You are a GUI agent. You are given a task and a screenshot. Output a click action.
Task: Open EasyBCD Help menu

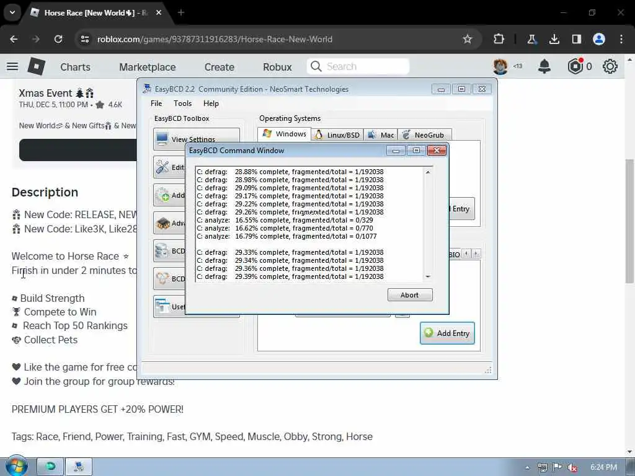point(211,104)
